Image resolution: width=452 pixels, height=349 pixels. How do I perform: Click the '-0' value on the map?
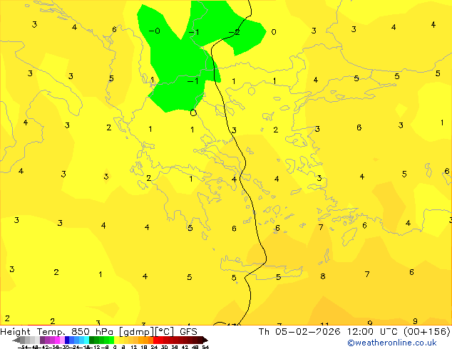point(155,31)
